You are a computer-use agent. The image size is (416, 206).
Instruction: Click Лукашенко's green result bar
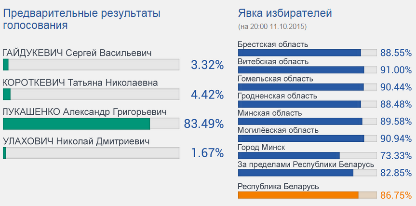77,124
